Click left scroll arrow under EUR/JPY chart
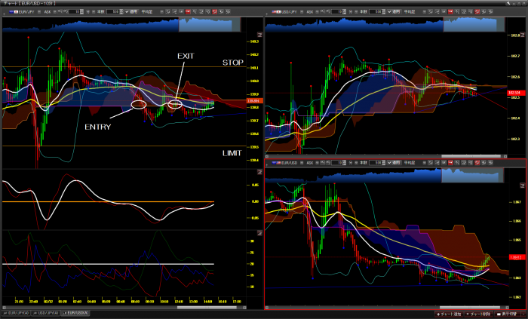This screenshot has height=319, width=528. [x=5, y=308]
